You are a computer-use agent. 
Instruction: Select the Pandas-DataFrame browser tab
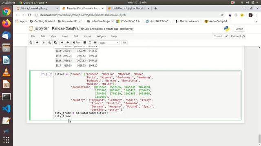pos(83,8)
